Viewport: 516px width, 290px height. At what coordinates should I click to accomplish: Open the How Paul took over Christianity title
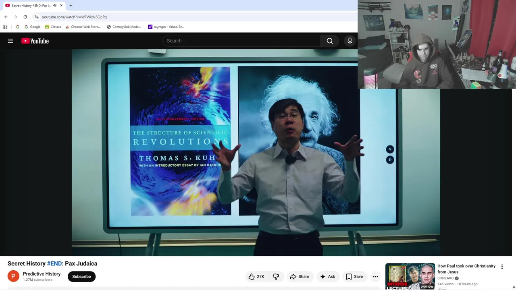pyautogui.click(x=466, y=269)
